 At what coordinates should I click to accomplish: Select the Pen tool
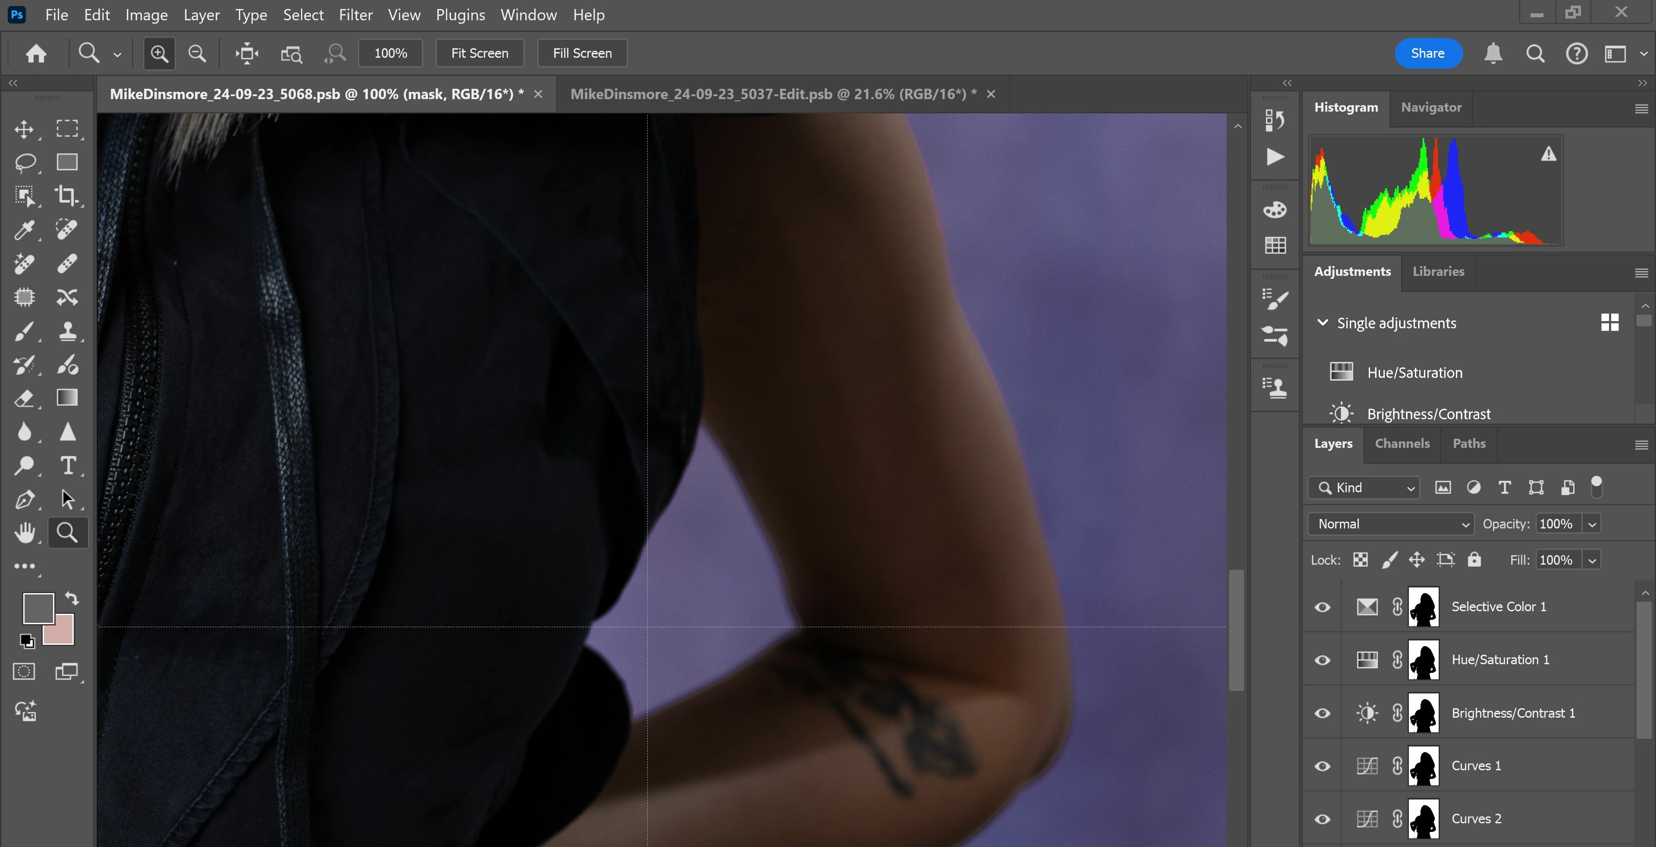point(25,499)
